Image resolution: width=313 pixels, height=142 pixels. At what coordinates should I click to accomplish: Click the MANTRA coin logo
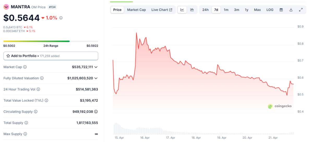tap(6, 7)
